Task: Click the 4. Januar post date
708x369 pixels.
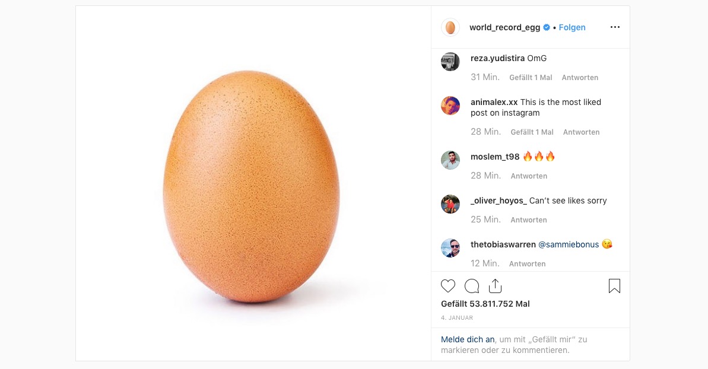Action: (457, 318)
